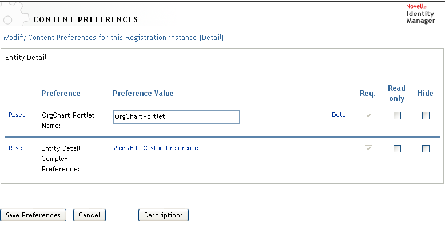Focus the OrgChartPortlet name text field
The image size is (445, 234).
176,116
